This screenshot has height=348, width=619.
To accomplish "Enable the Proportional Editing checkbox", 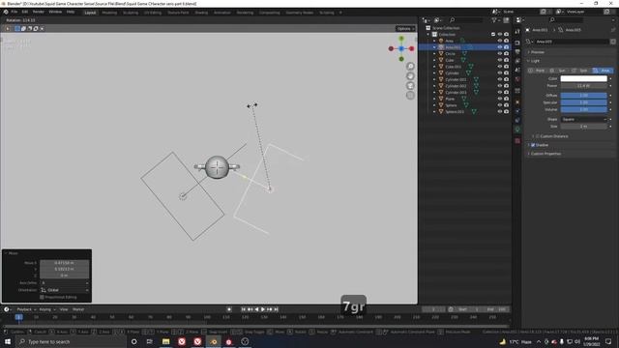I will point(42,297).
